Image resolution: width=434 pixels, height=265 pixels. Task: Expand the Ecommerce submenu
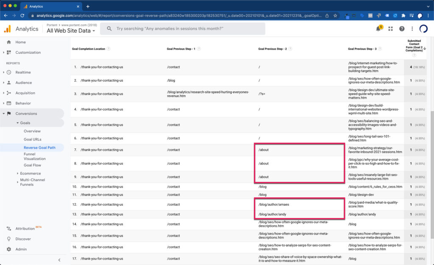click(30, 173)
